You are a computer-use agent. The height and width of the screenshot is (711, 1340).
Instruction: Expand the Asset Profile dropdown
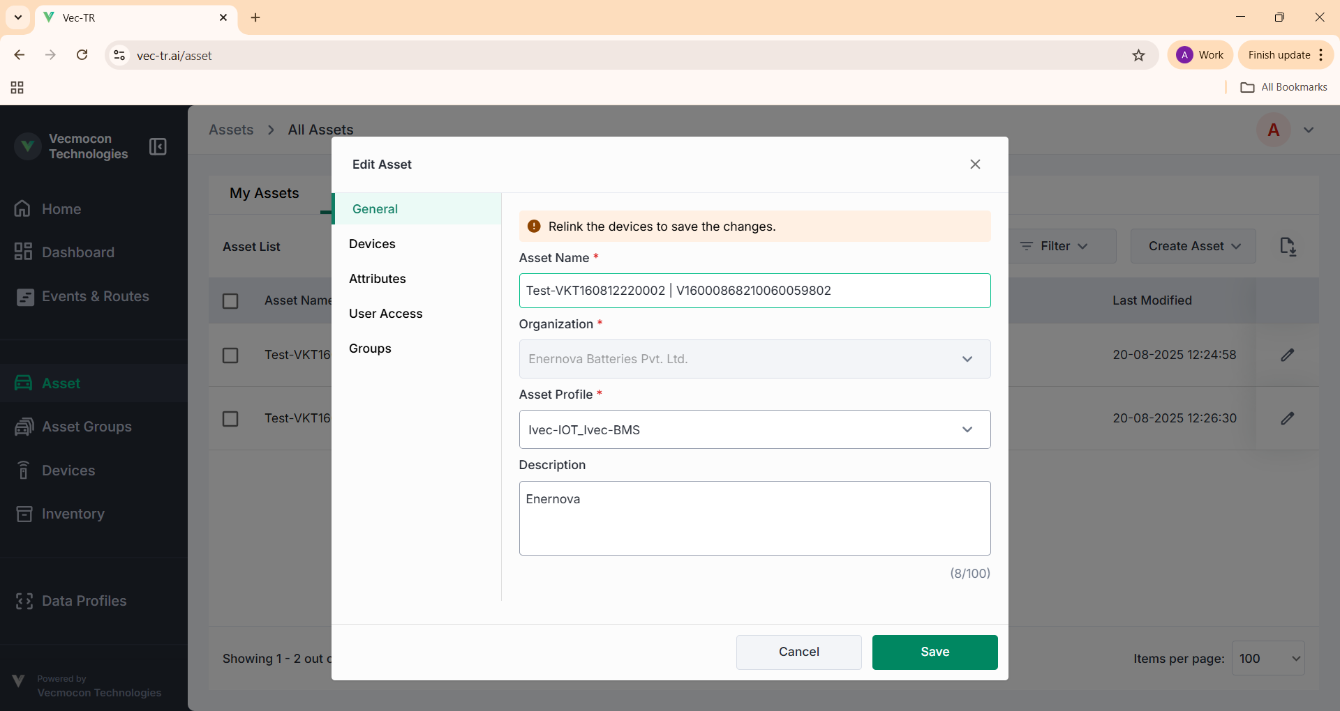point(754,429)
